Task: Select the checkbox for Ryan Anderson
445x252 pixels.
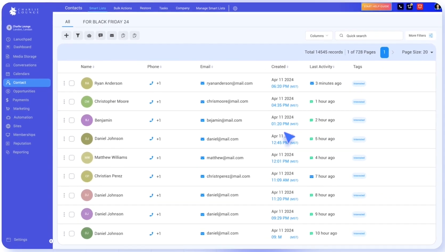Action: [72, 83]
